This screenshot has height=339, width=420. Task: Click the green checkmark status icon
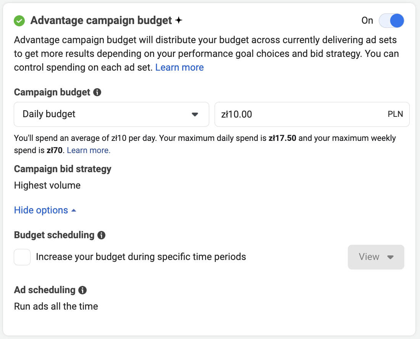[19, 21]
